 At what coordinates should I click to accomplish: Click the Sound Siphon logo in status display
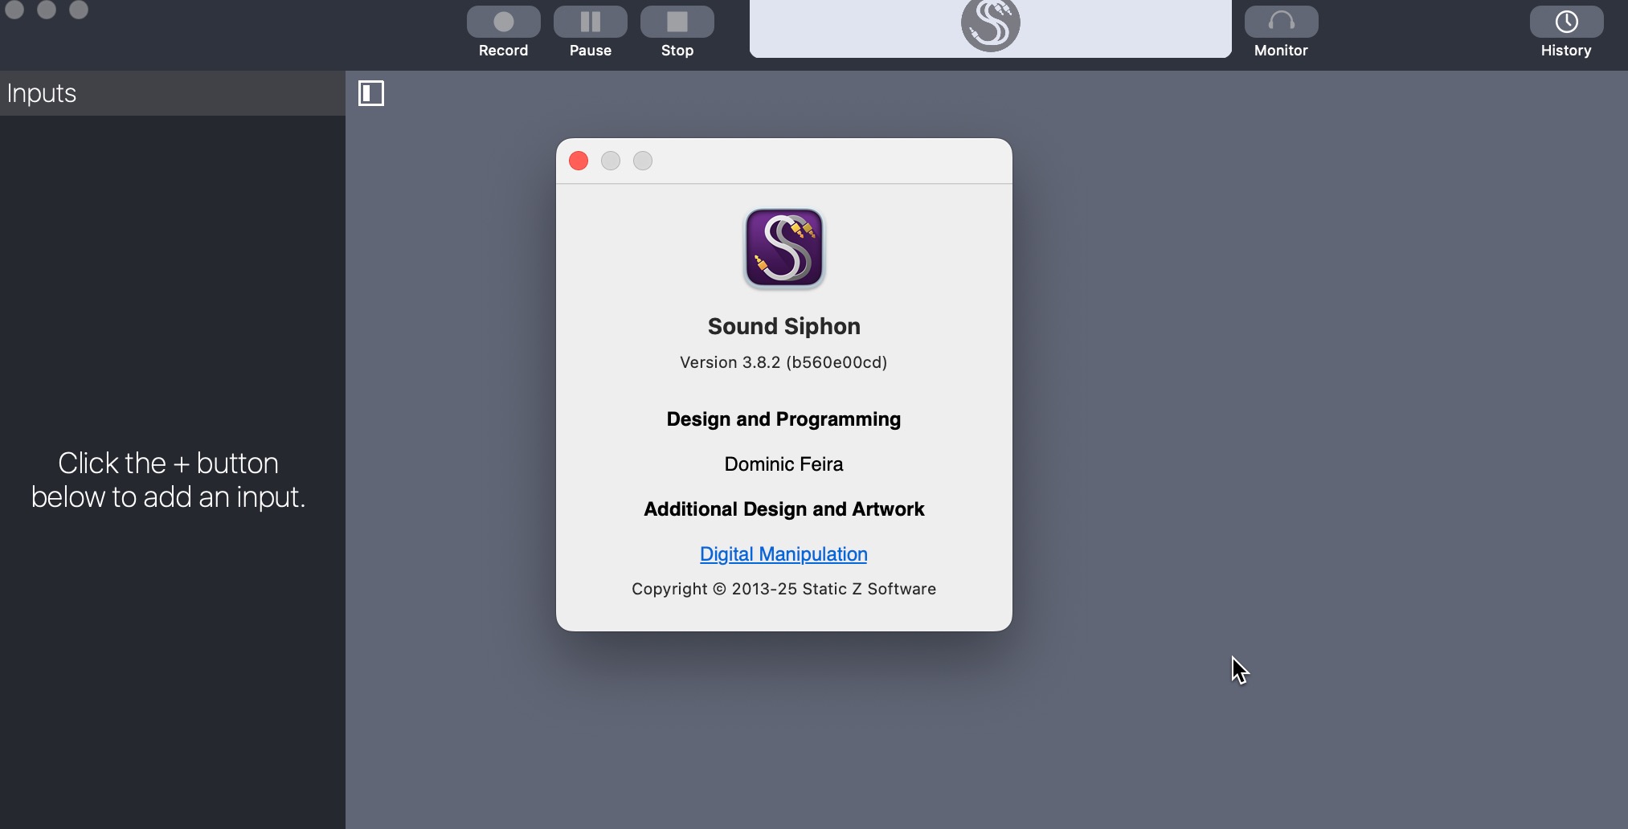tap(990, 24)
